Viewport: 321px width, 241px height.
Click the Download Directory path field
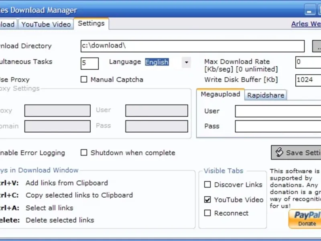pyautogui.click(x=193, y=46)
